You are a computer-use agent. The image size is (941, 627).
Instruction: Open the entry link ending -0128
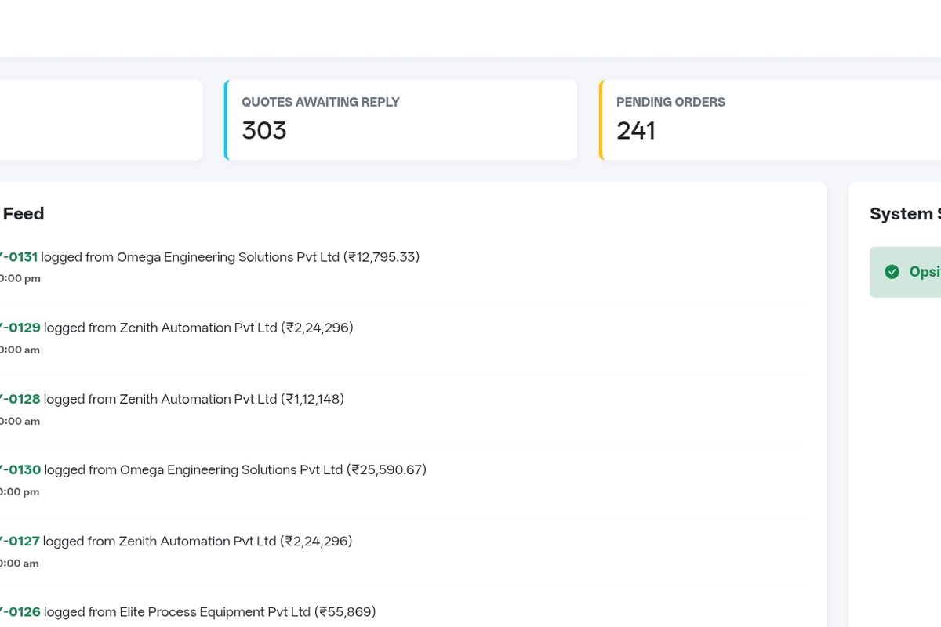(x=20, y=399)
